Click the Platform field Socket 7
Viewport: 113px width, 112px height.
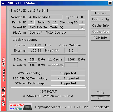tap(56, 33)
